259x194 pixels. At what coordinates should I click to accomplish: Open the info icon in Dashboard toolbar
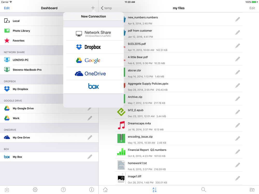tap(91, 190)
